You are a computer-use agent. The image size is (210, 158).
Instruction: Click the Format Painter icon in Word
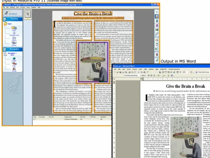point(147,72)
